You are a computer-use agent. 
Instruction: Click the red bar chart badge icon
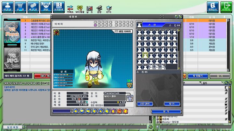point(119,111)
